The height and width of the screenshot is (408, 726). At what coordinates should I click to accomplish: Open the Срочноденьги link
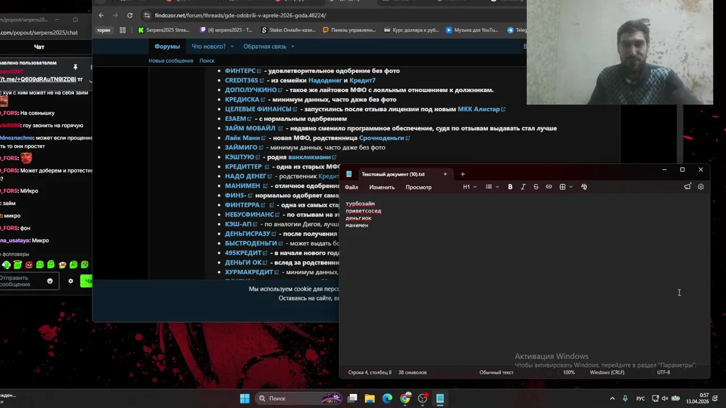pyautogui.click(x=381, y=138)
